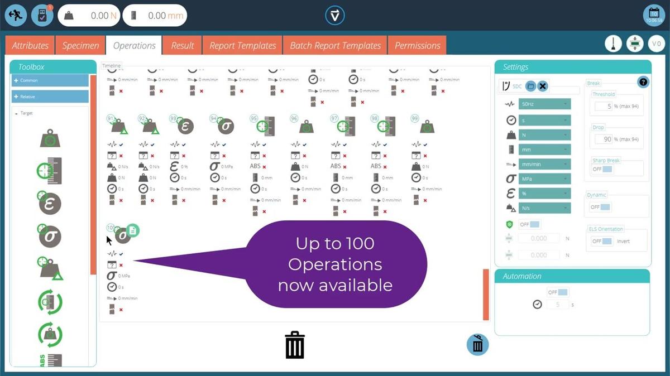
Task: Click the thermometer icon in the top right
Action: (613, 42)
